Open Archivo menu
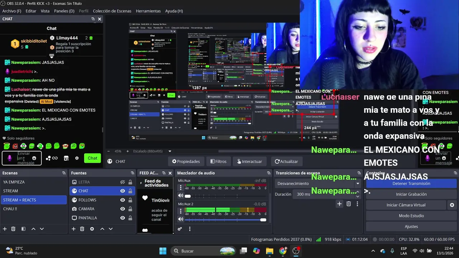459x258 pixels. pos(12,11)
